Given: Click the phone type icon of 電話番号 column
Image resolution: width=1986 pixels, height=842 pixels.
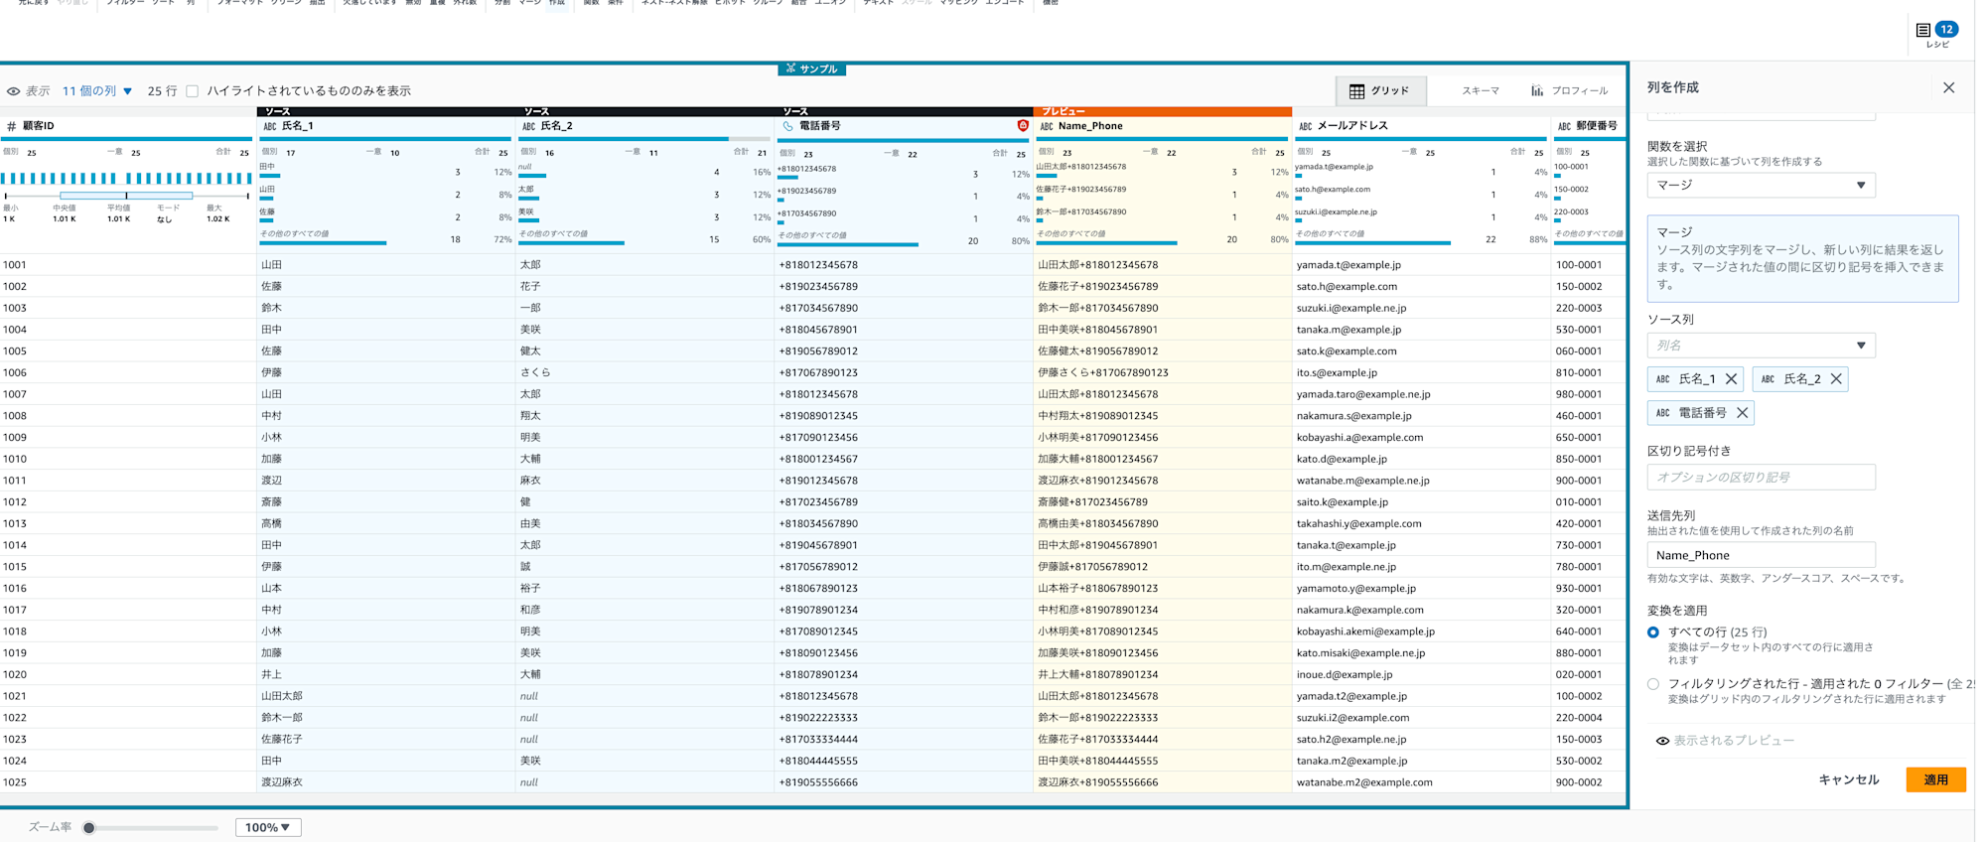Looking at the screenshot, I should (x=788, y=126).
